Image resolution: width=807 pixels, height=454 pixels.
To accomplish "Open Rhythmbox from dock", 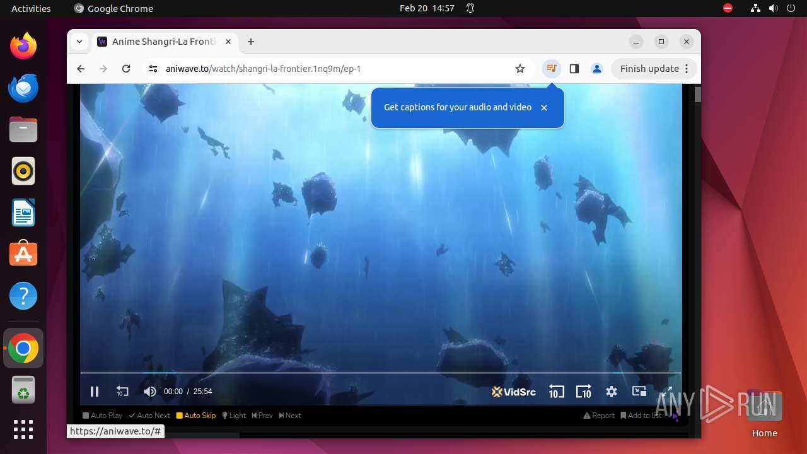I will click(23, 171).
